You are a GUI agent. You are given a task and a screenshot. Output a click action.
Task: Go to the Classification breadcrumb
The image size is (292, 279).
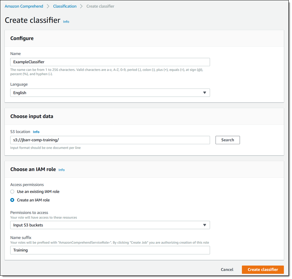pyautogui.click(x=65, y=6)
